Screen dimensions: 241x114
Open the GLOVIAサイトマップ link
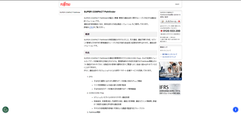pos(169,57)
